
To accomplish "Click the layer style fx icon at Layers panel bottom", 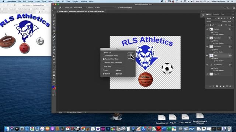I will (214, 87).
